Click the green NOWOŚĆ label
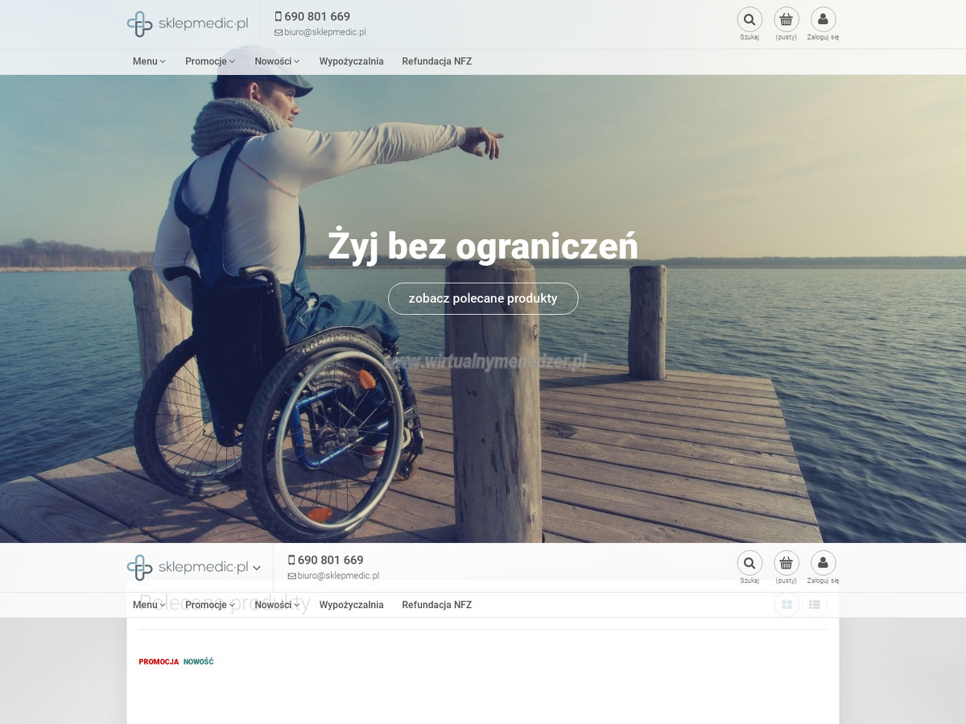The image size is (966, 724). (x=199, y=662)
